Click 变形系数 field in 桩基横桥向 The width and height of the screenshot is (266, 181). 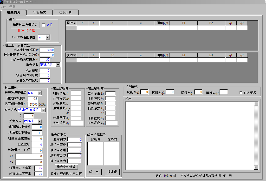tap(112, 123)
